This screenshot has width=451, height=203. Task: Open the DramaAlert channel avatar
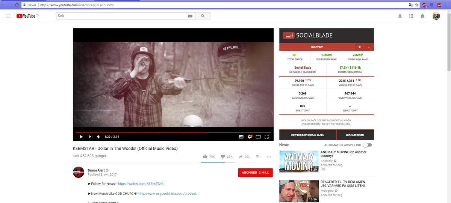click(78, 172)
